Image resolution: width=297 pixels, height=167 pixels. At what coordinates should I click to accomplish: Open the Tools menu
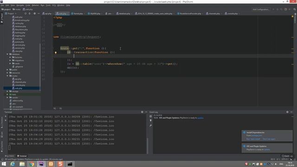pos(48,5)
